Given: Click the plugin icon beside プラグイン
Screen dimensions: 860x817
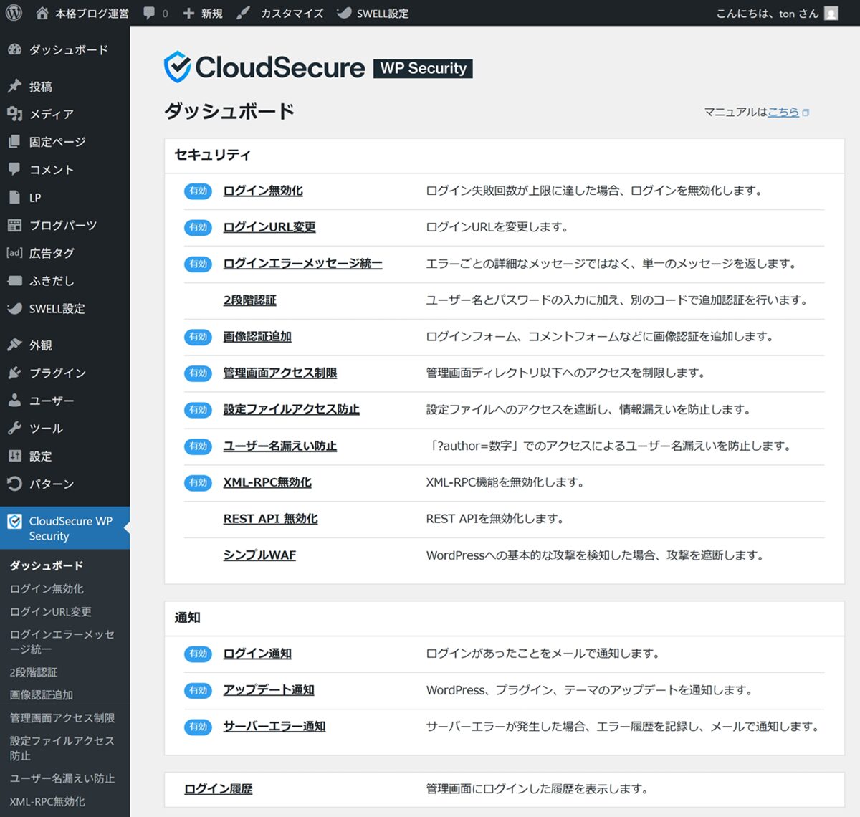Looking at the screenshot, I should (x=14, y=373).
